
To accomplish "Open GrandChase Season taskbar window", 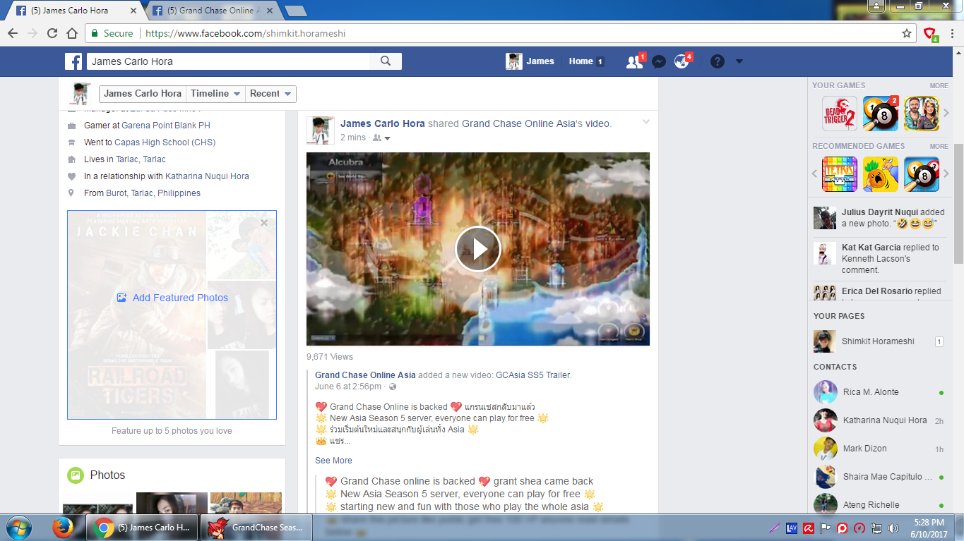I will [x=256, y=528].
